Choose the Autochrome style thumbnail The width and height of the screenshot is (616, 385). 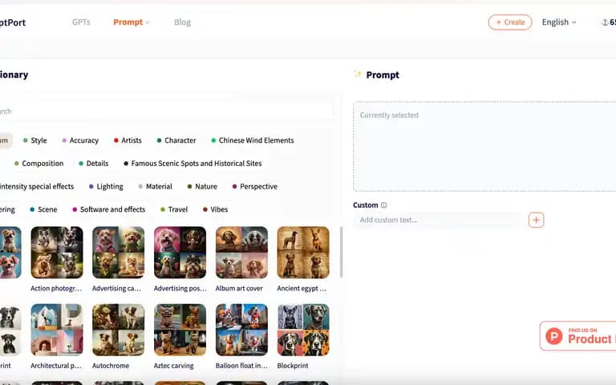(x=118, y=330)
